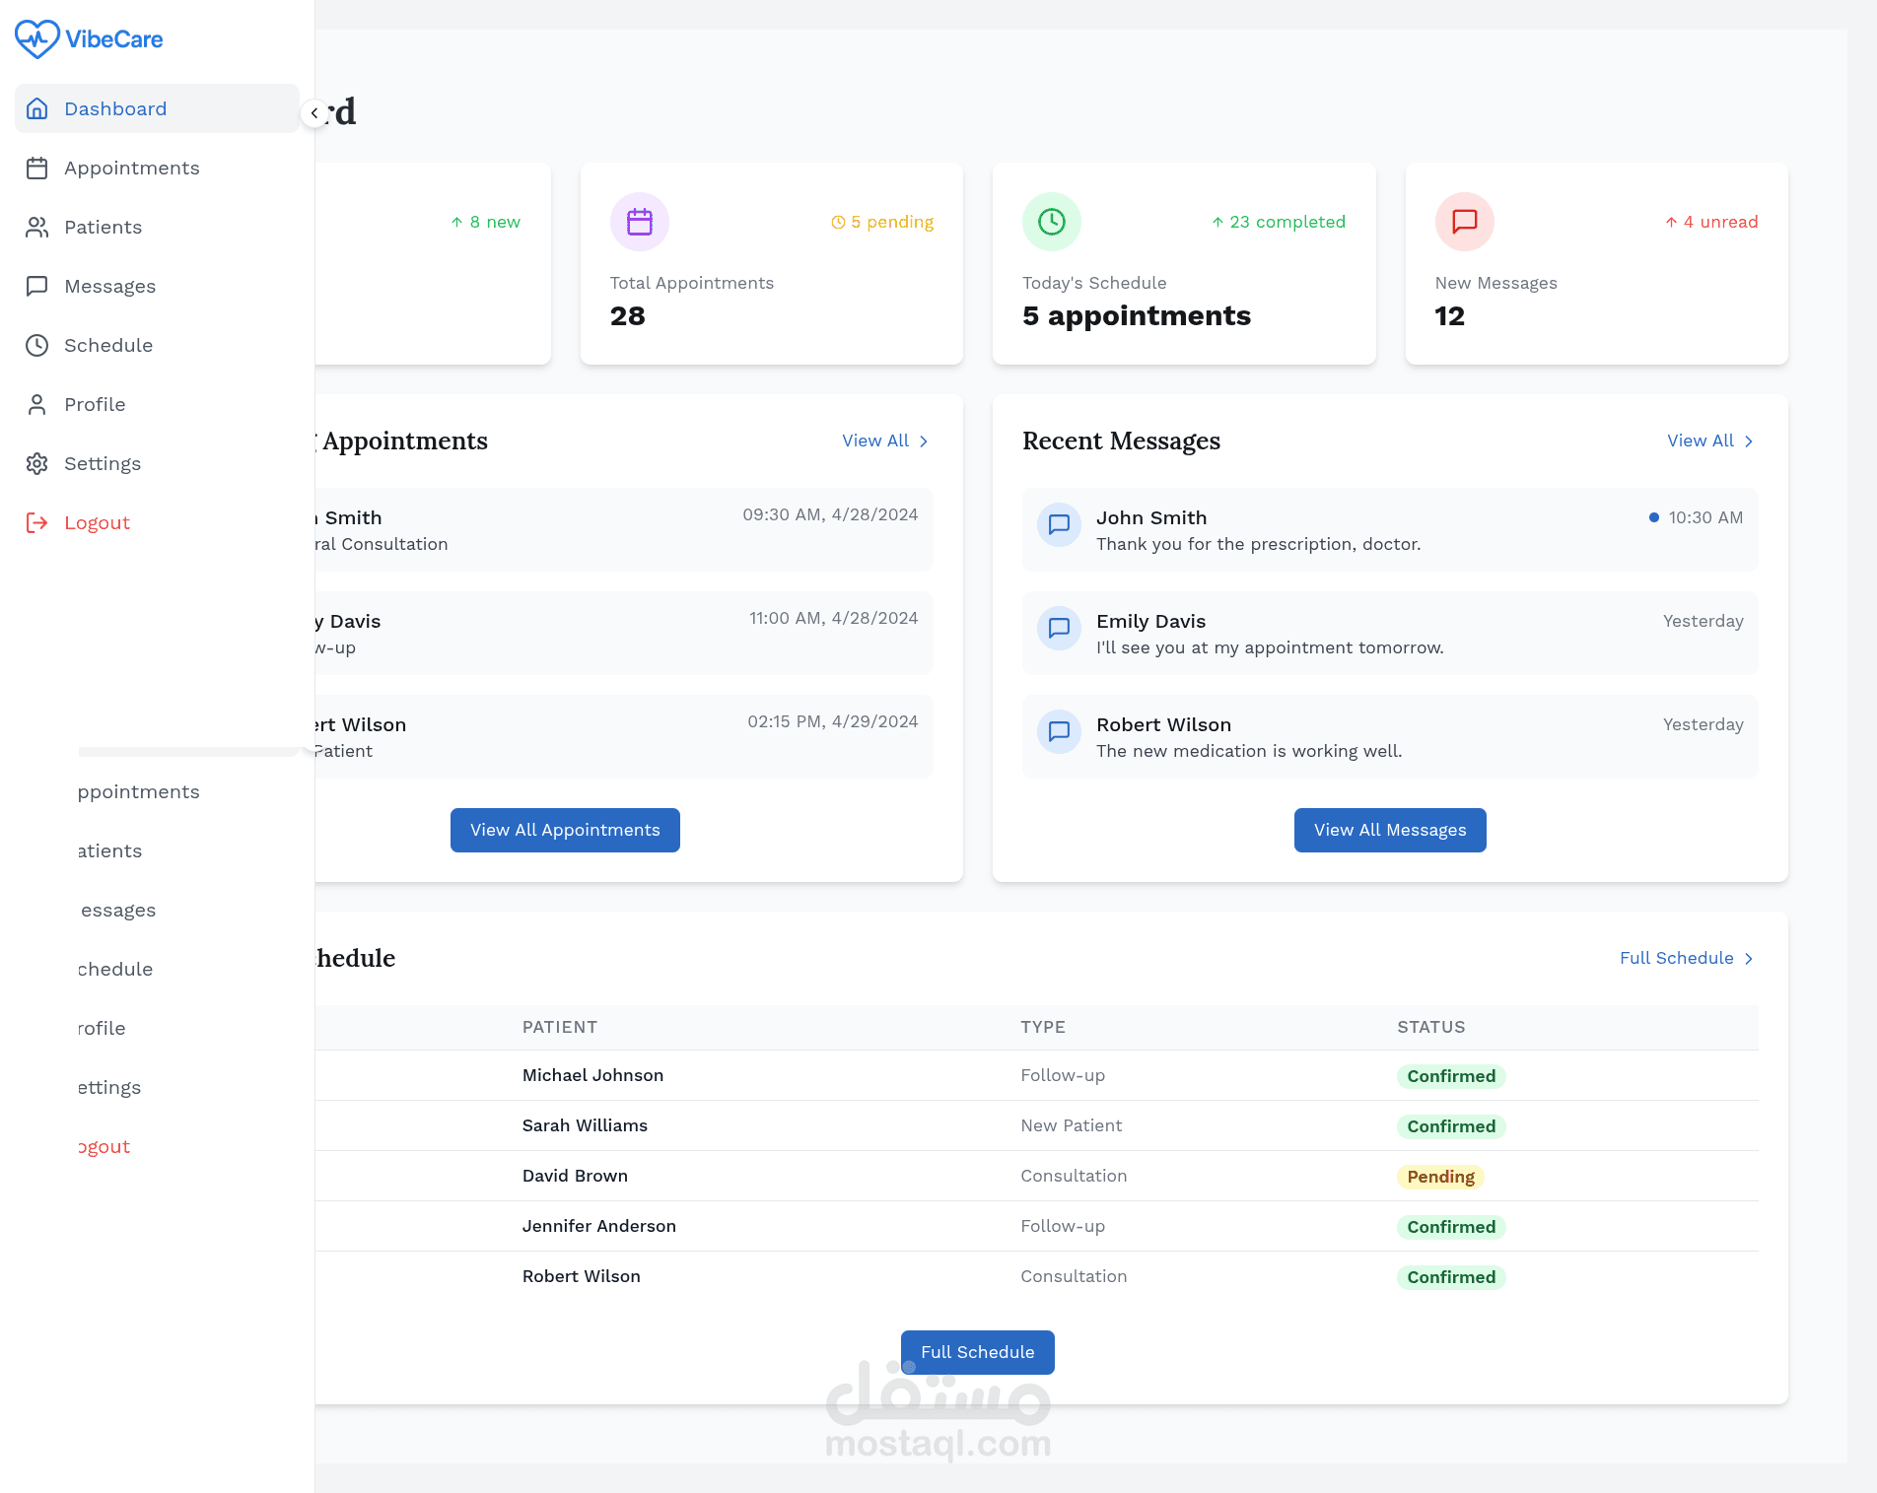Click View All link in Recent Messages
Screen dimensions: 1877x1493
(1710, 441)
